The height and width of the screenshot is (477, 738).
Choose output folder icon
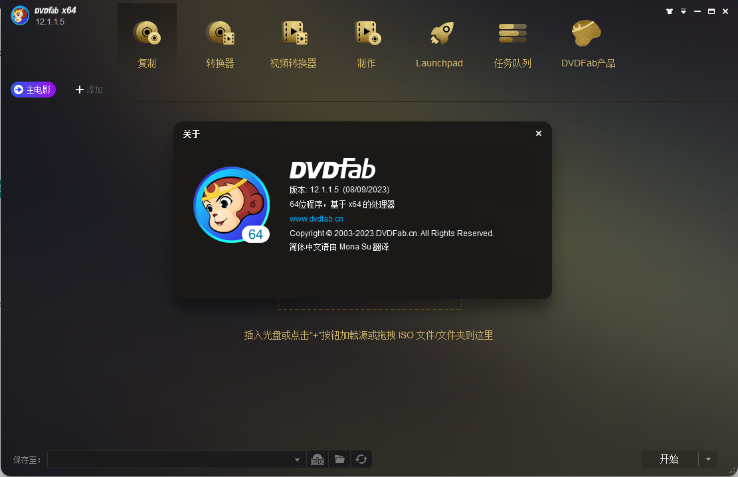[x=339, y=459]
